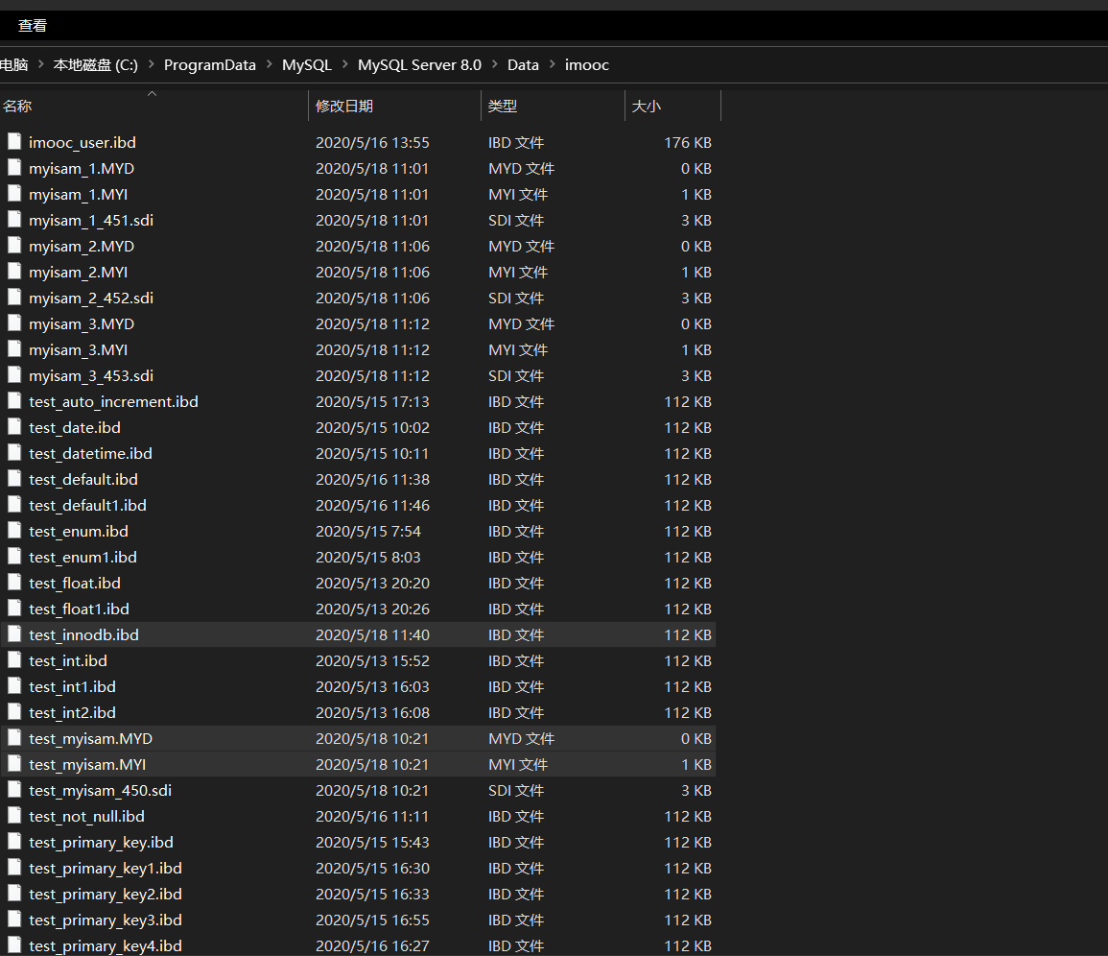Sort by 大小 column header
This screenshot has width=1108, height=956.
tap(672, 107)
